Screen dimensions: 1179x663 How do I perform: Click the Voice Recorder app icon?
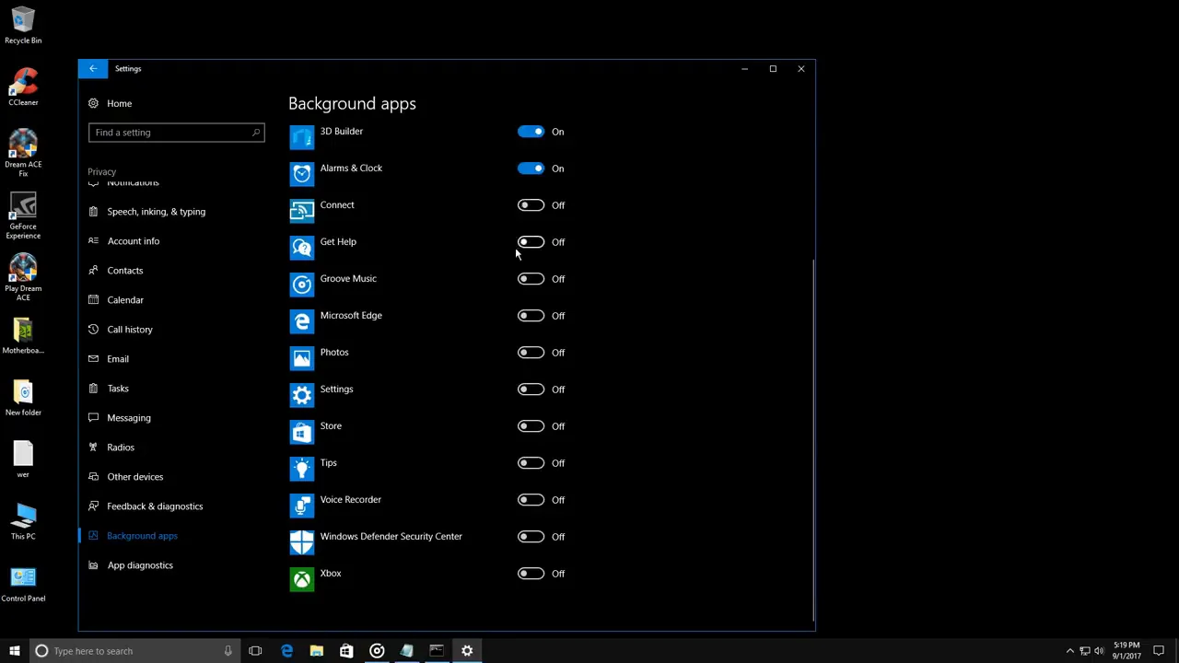pos(301,506)
